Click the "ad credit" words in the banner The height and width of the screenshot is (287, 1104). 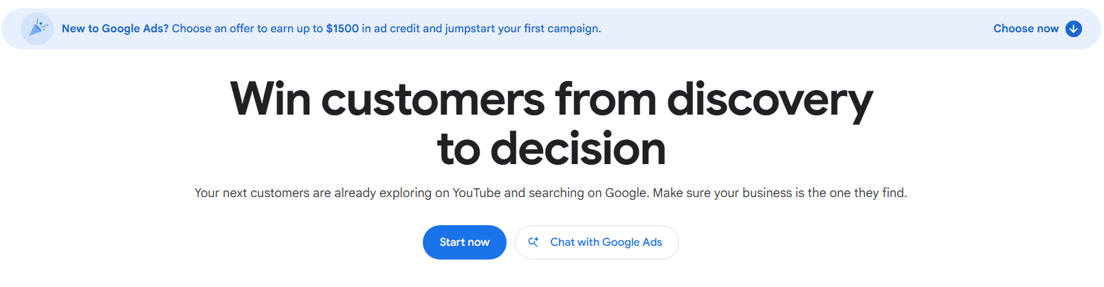click(397, 29)
